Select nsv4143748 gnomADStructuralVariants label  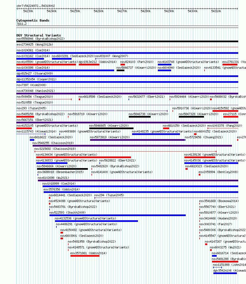pyautogui.click(x=188, y=62)
